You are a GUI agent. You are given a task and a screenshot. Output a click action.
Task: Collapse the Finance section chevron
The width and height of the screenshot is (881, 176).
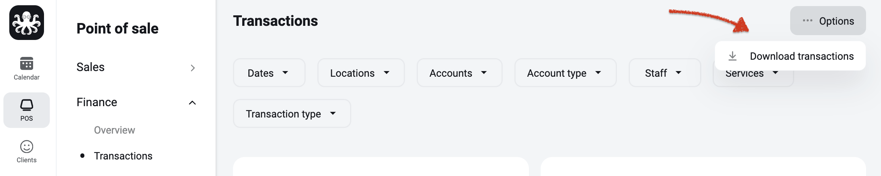(x=193, y=103)
